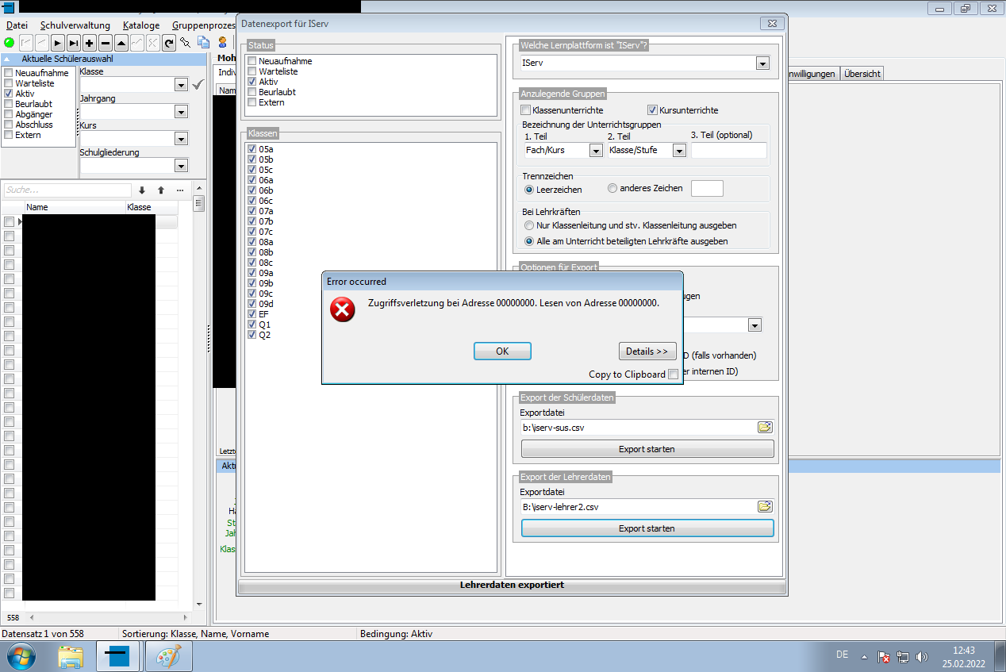
Task: Refresh data with the curved arrow button
Action: coord(168,43)
